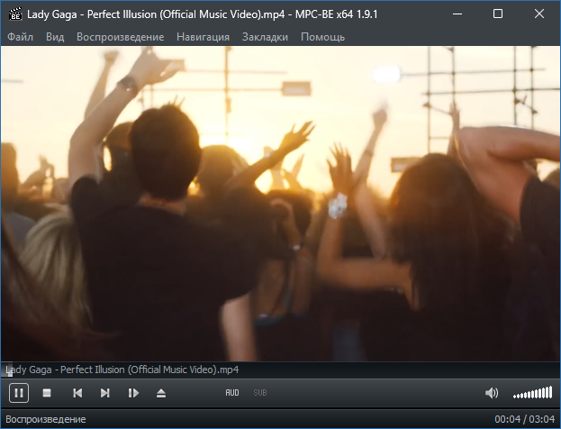The height and width of the screenshot is (429, 561).
Task: Minimize the MPC-BE window
Action: tap(457, 14)
